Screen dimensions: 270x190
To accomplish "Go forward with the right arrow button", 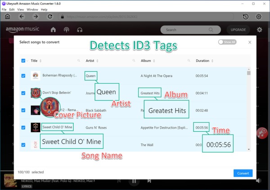I will [36, 17].
